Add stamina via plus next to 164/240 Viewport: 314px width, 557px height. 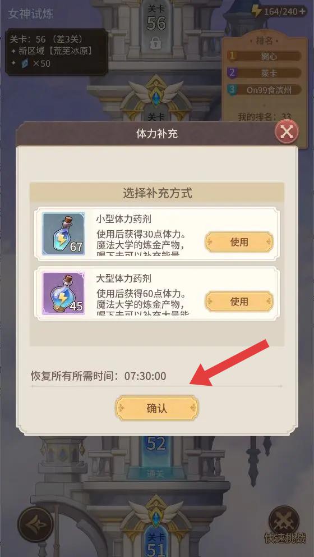pos(302,11)
